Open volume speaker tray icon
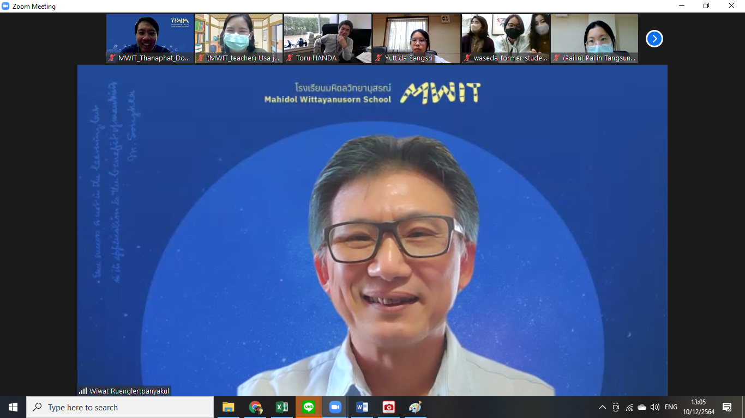This screenshot has height=418, width=745. click(655, 407)
